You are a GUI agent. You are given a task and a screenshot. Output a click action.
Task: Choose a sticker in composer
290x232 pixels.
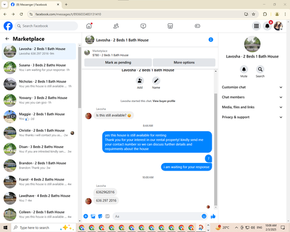(100, 216)
